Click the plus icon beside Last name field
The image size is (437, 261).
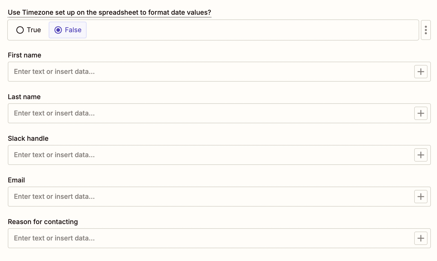click(x=421, y=113)
